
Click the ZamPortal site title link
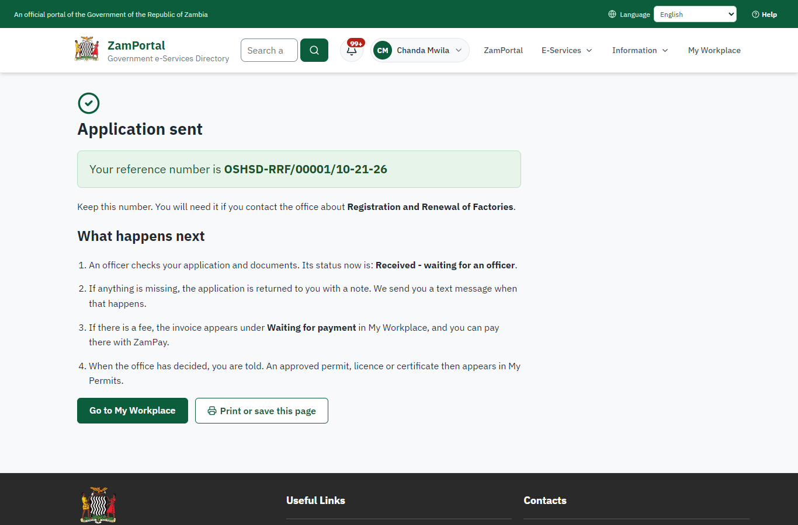tap(136, 45)
